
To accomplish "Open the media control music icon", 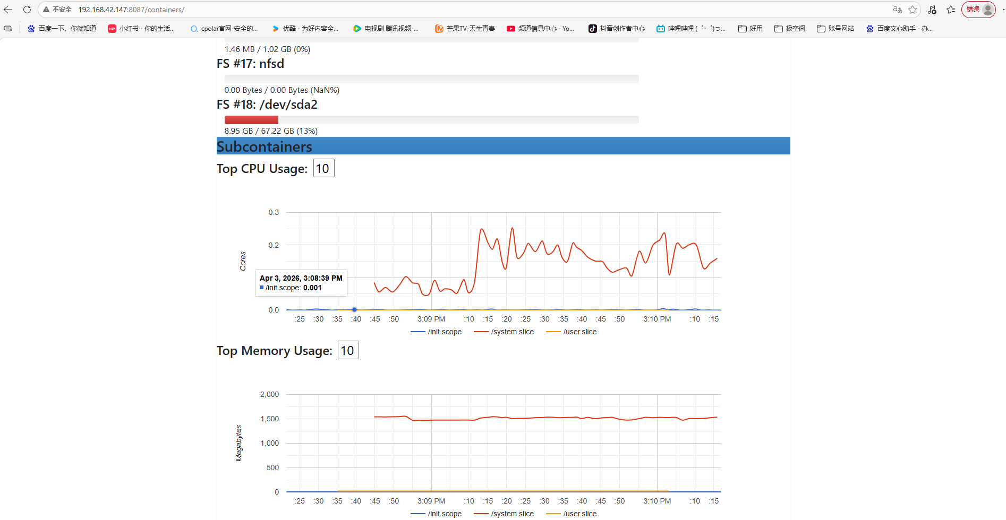I will point(932,10).
